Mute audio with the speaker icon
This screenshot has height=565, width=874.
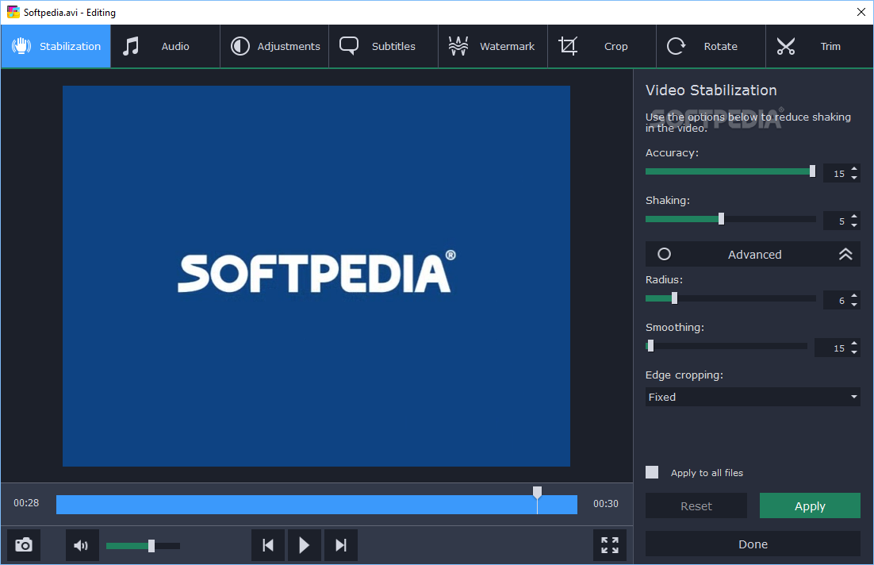point(82,545)
